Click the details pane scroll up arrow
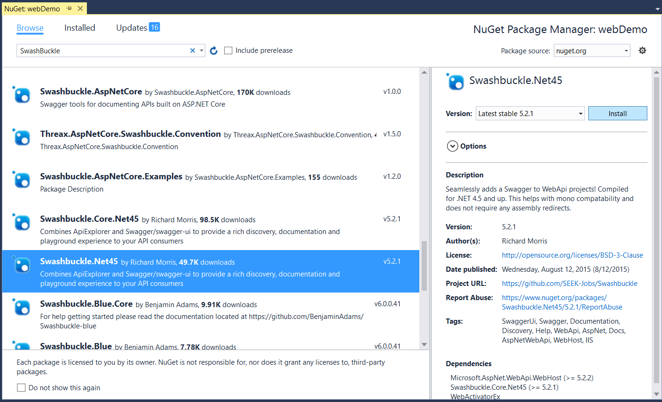Screen dimensions: 662x402 (x=656, y=72)
